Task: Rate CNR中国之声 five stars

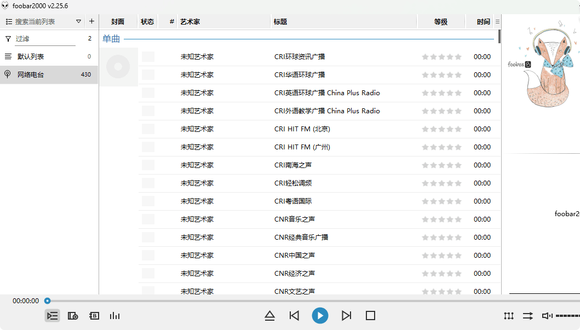Action: click(458, 256)
